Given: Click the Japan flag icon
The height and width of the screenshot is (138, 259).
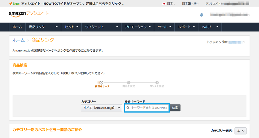Looking at the screenshot, I should (x=164, y=4).
